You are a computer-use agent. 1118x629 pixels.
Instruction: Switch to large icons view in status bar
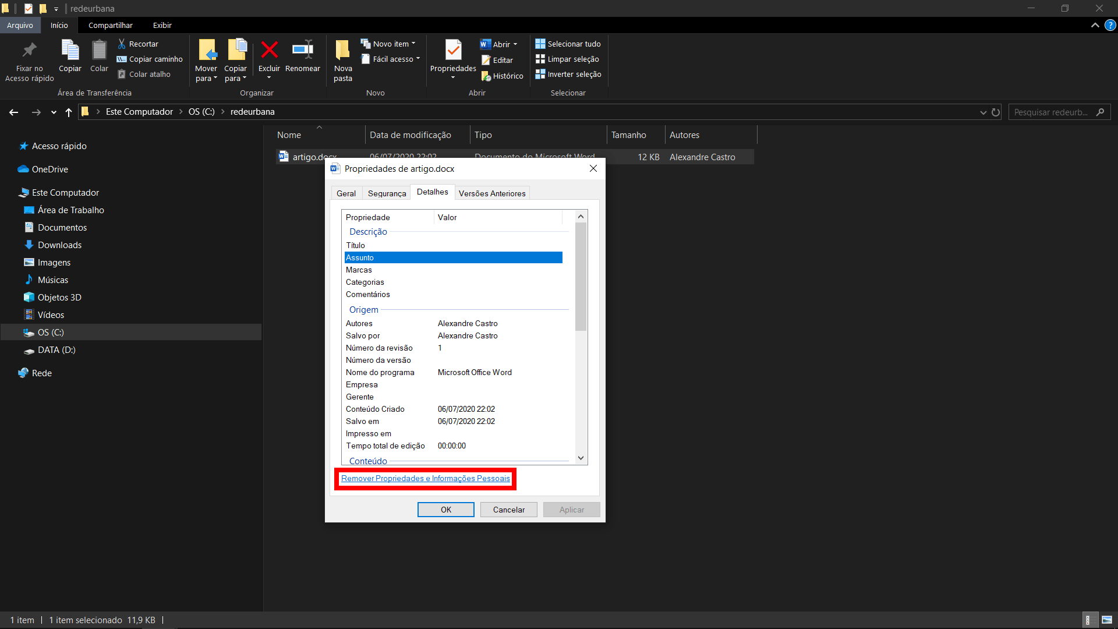point(1107,620)
